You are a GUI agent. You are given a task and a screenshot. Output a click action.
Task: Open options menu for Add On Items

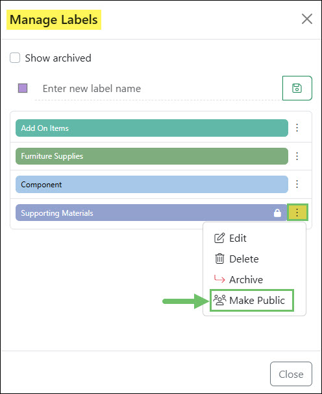(x=297, y=128)
